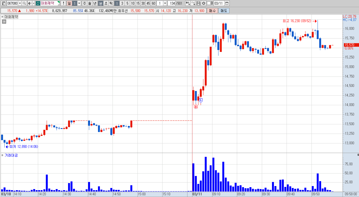Select the 3-minute interval button
359x197 pixels.
pos(122,3)
